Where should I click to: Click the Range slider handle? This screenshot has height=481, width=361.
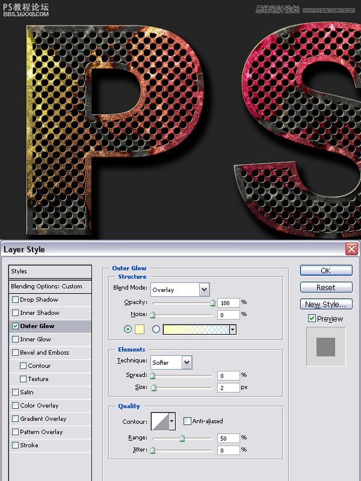(182, 438)
